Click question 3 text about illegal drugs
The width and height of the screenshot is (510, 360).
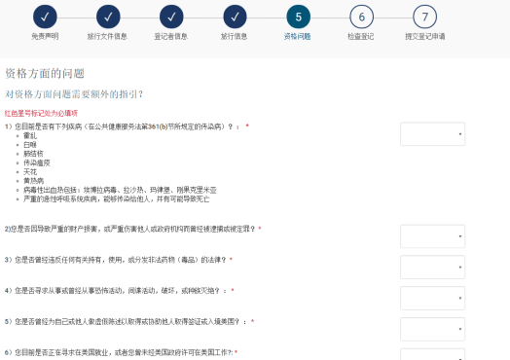coord(115,260)
